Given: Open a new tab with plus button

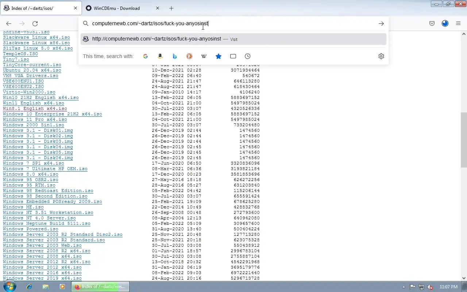Looking at the screenshot, I should (171, 8).
